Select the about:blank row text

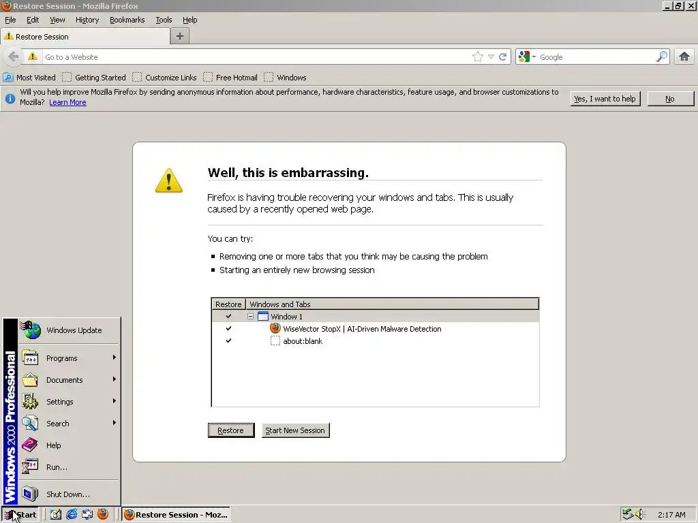tap(303, 341)
